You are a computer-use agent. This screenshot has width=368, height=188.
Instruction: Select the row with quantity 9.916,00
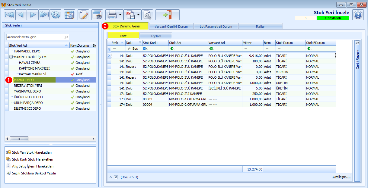point(223,56)
